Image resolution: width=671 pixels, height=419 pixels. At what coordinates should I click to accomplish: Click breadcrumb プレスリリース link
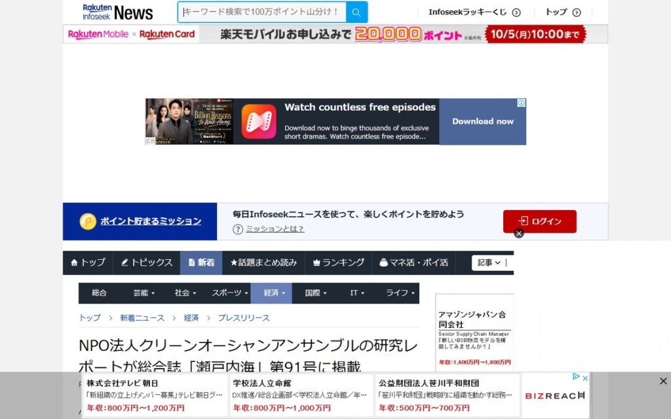pyautogui.click(x=244, y=318)
